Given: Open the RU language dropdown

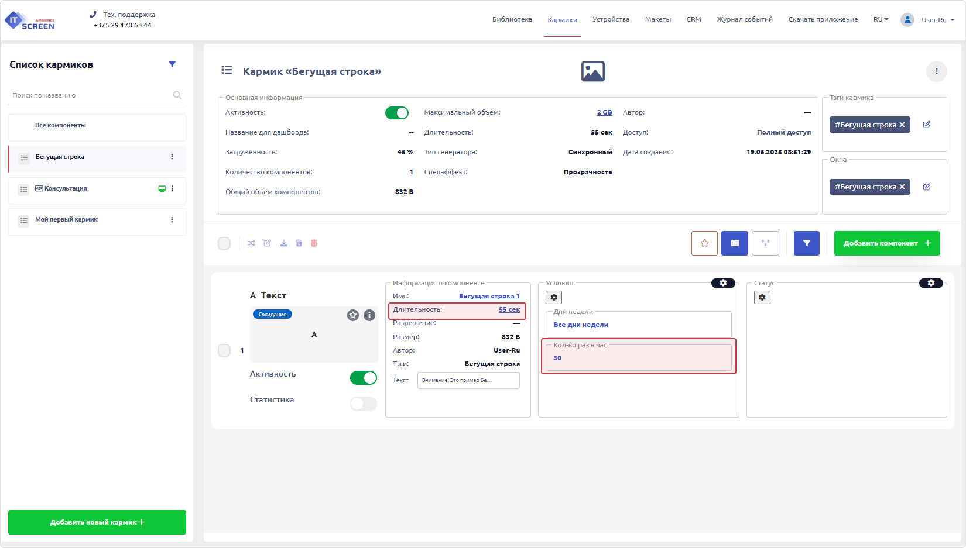Looking at the screenshot, I should [881, 19].
